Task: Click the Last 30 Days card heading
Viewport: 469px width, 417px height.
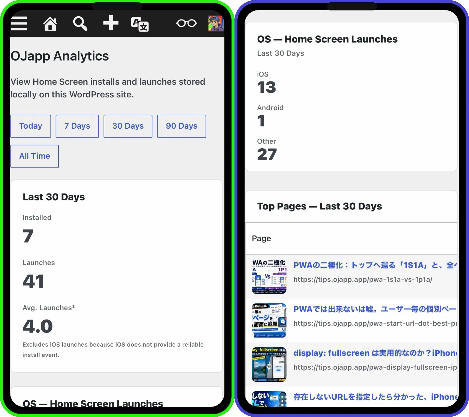Action: click(x=54, y=197)
